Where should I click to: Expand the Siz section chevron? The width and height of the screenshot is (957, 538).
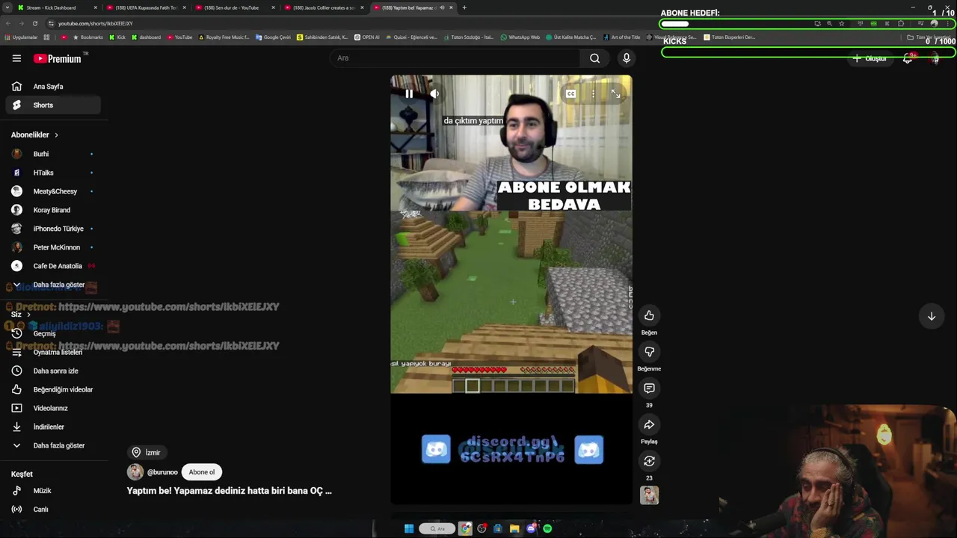tap(28, 315)
